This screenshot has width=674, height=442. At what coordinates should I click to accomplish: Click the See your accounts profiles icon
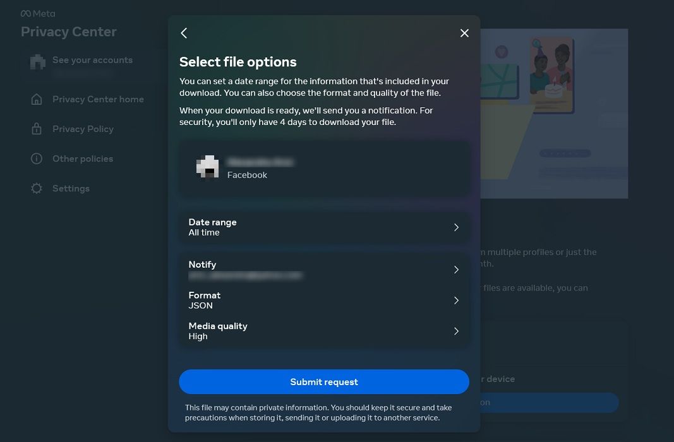click(x=38, y=61)
